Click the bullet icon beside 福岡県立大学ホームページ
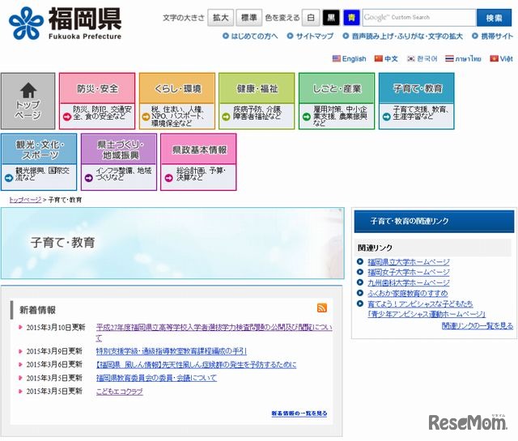Screen dimensions: 518x441 (x=360, y=262)
